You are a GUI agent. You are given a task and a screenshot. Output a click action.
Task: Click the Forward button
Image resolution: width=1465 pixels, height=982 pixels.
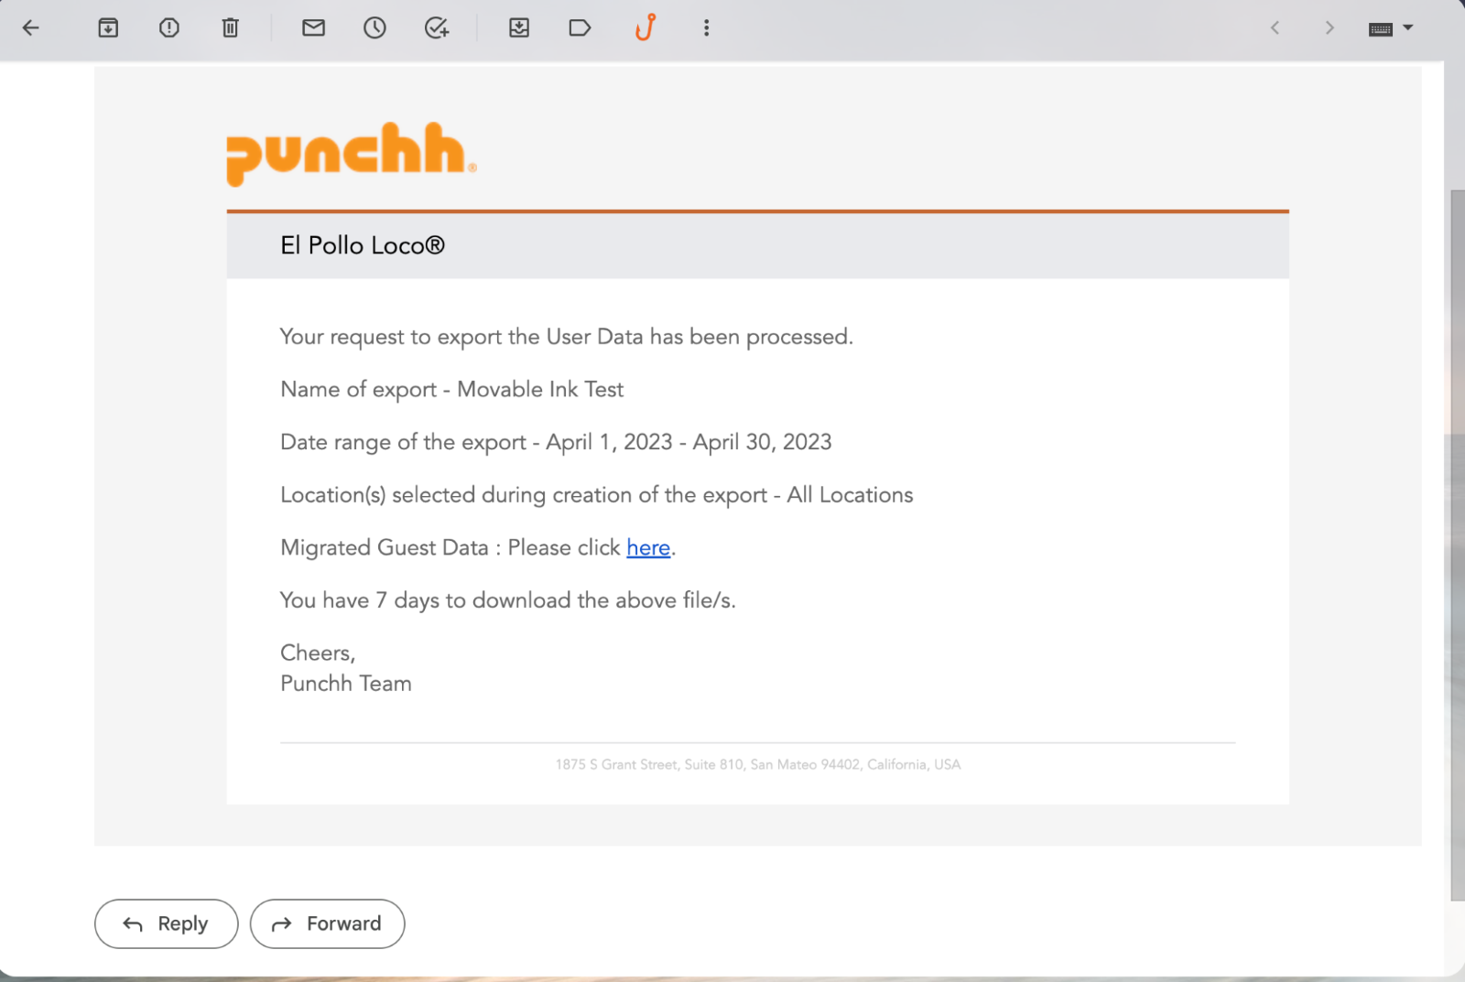328,924
